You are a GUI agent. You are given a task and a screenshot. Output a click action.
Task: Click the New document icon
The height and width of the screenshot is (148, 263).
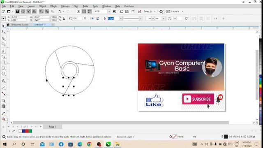point(3,12)
